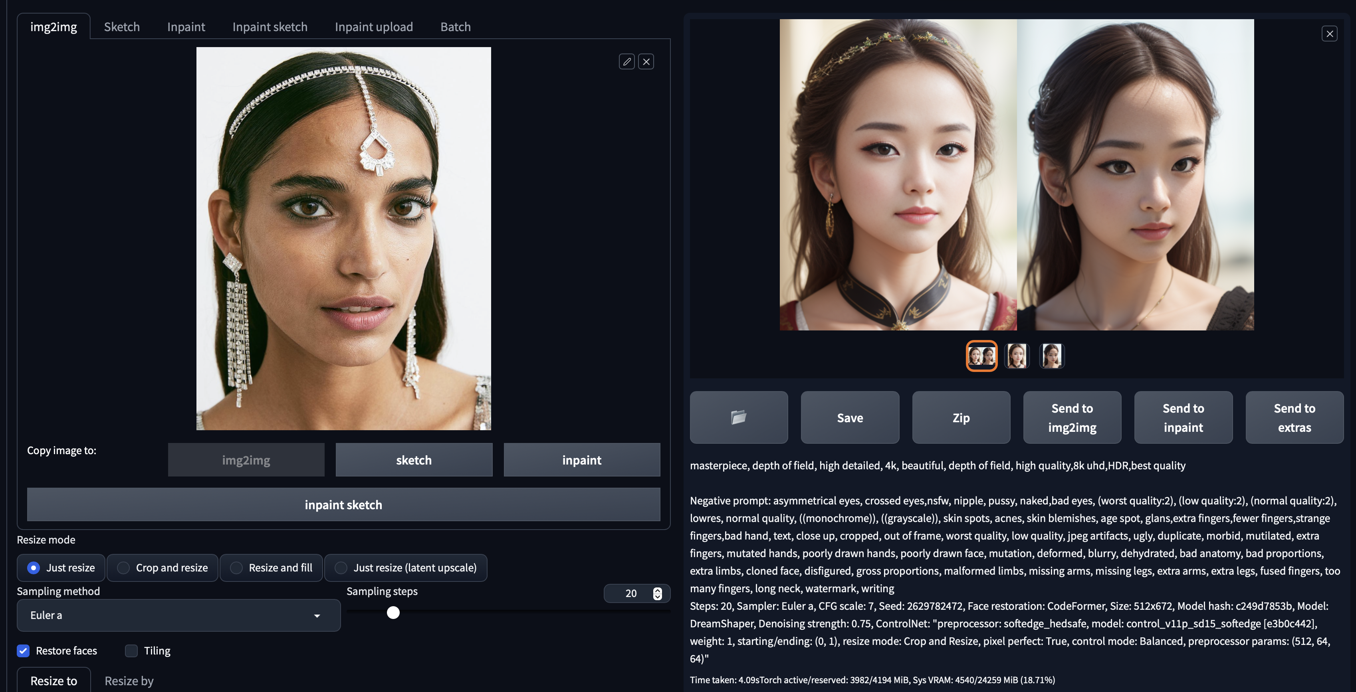This screenshot has width=1356, height=692.
Task: Click the pencil edit icon on input image
Action: tap(626, 61)
